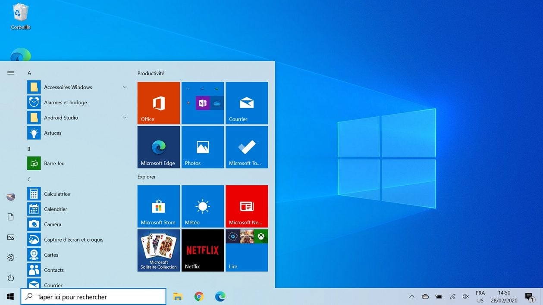The width and height of the screenshot is (543, 305).
Task: Open the Netflix tile
Action: [x=203, y=250]
